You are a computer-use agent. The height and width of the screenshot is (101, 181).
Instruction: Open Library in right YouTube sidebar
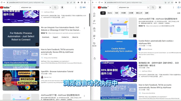click(x=94, y=37)
